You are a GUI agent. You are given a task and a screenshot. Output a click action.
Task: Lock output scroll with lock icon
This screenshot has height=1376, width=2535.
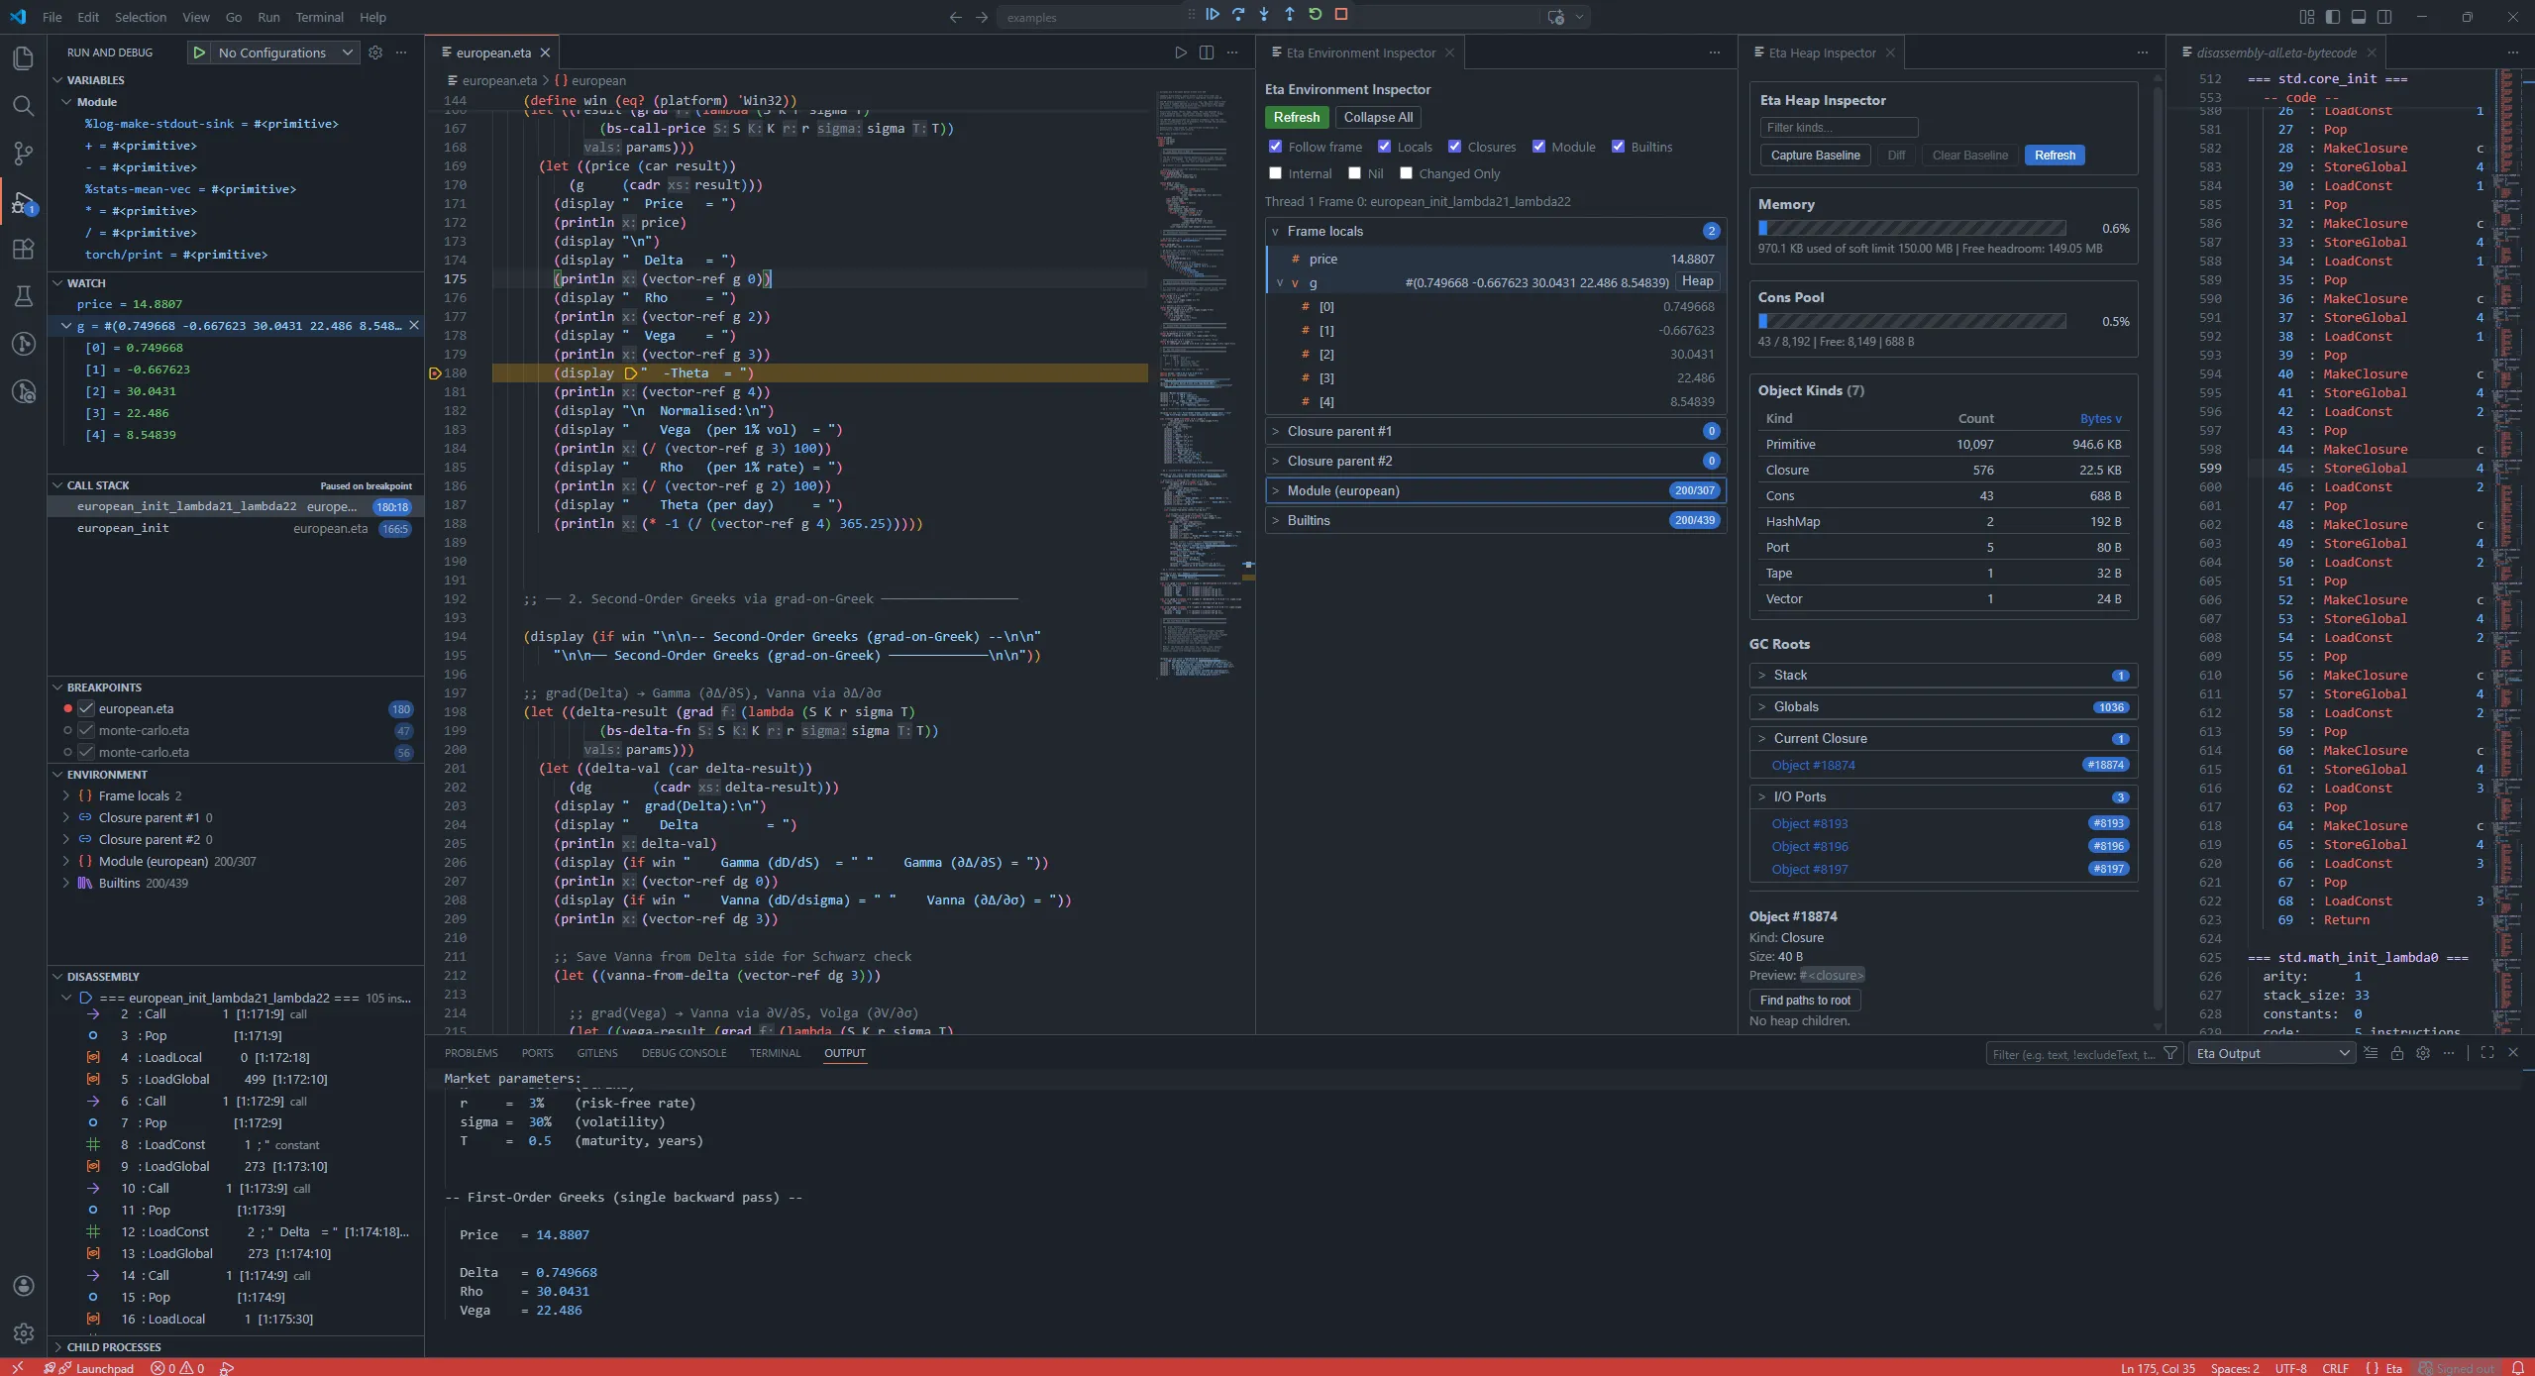click(x=2397, y=1053)
